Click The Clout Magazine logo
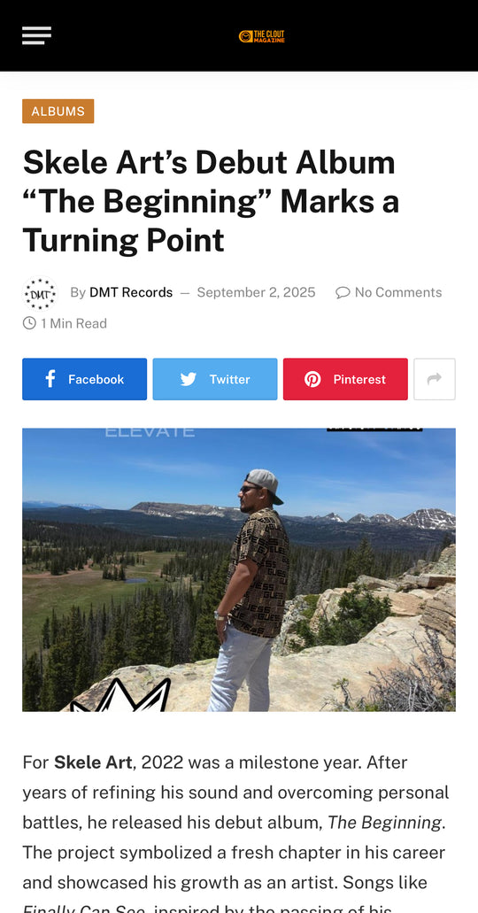478x913 pixels. (261, 36)
